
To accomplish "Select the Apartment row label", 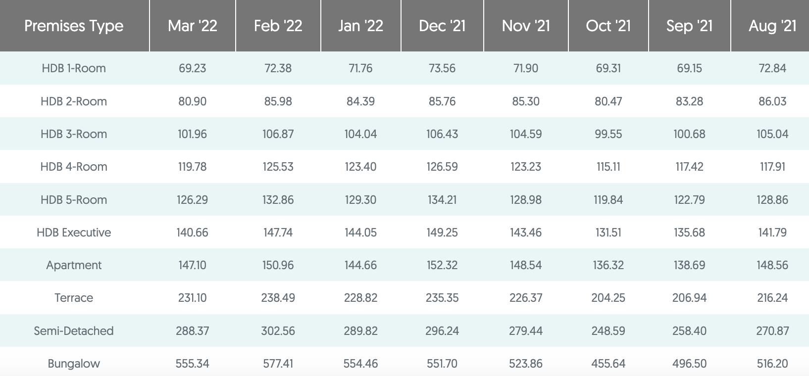I will pyautogui.click(x=74, y=265).
